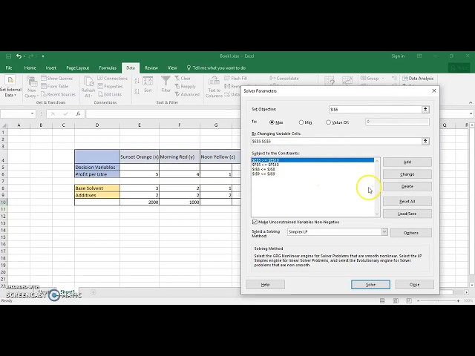Click in the Set Objective input field
Image resolution: width=475 pixels, height=356 pixels.
click(376, 110)
